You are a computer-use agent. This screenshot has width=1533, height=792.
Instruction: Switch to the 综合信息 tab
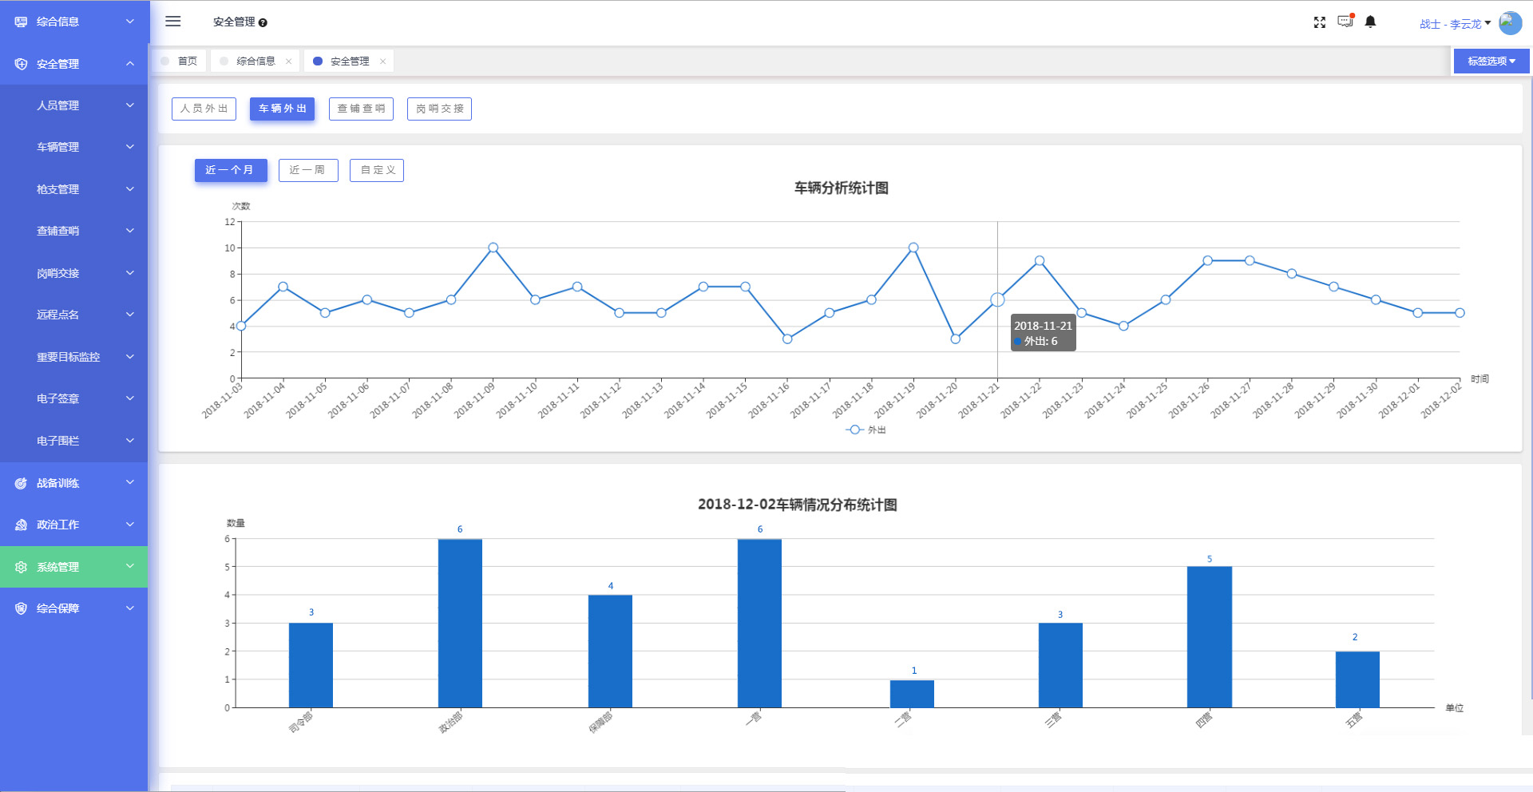click(x=255, y=61)
